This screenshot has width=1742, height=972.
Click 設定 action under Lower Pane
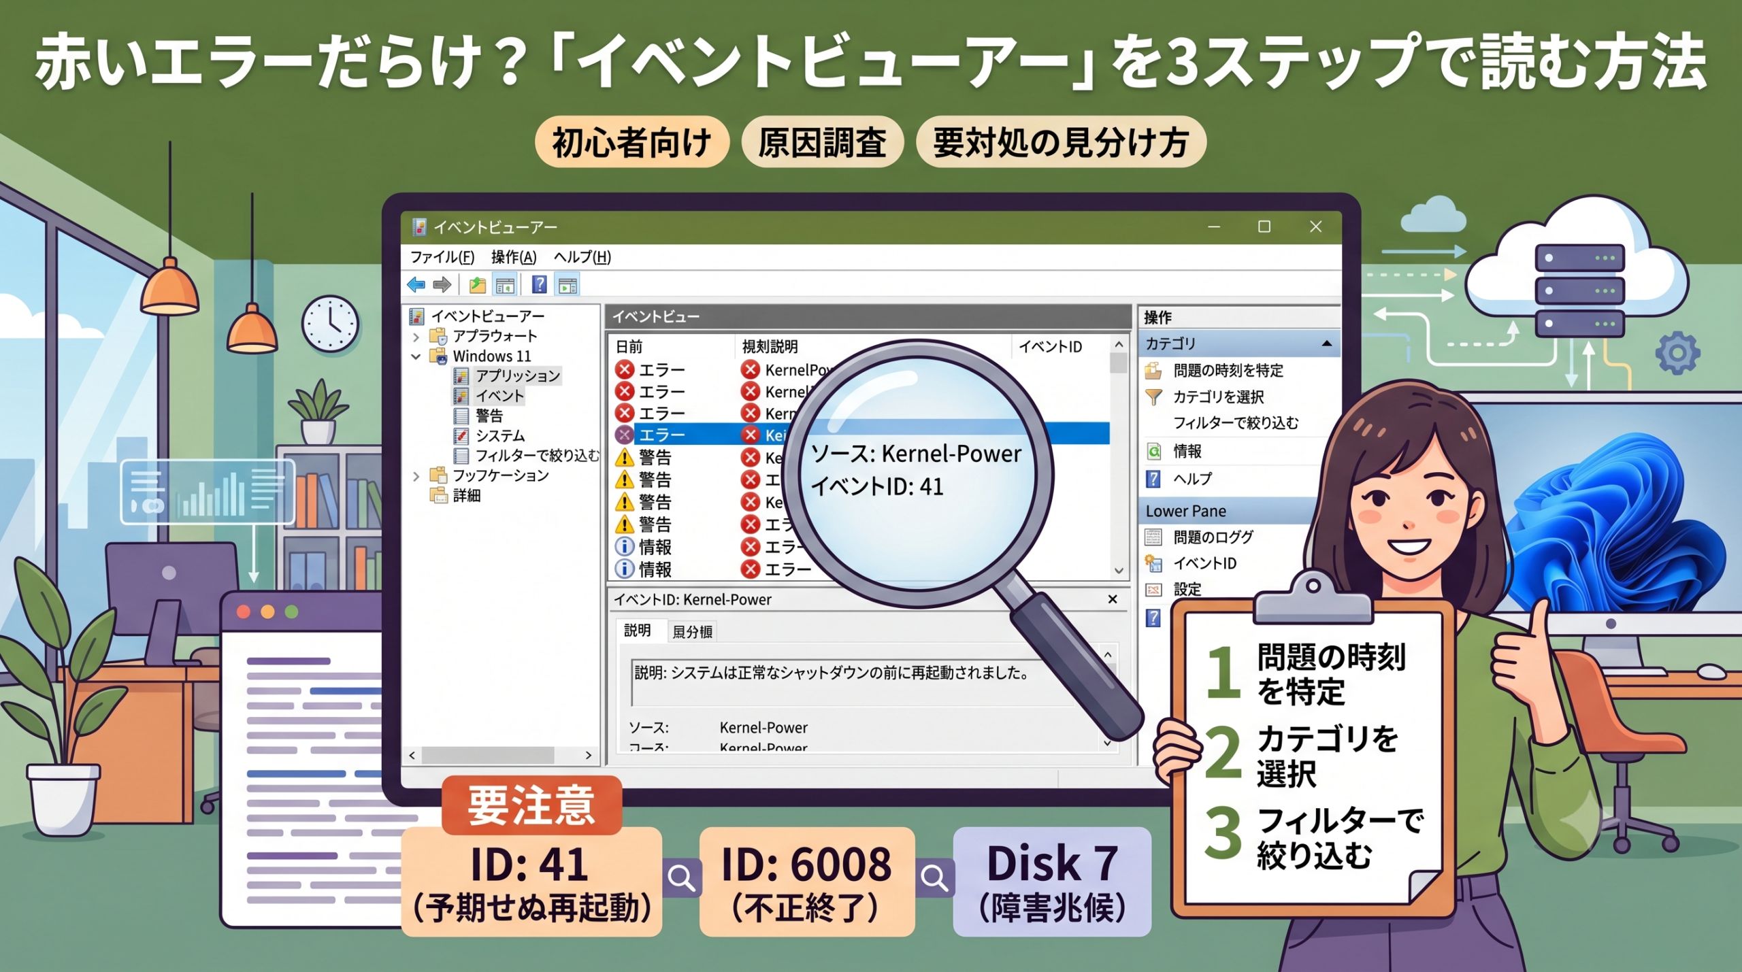[1174, 589]
